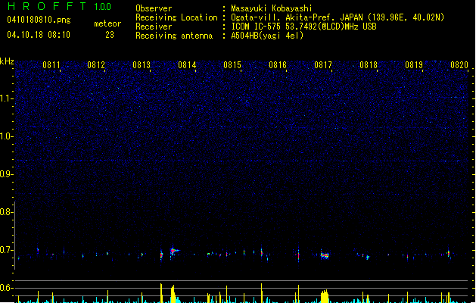Click the wide meteor echo just after 0817
This screenshot has height=303, width=476.
click(325, 255)
